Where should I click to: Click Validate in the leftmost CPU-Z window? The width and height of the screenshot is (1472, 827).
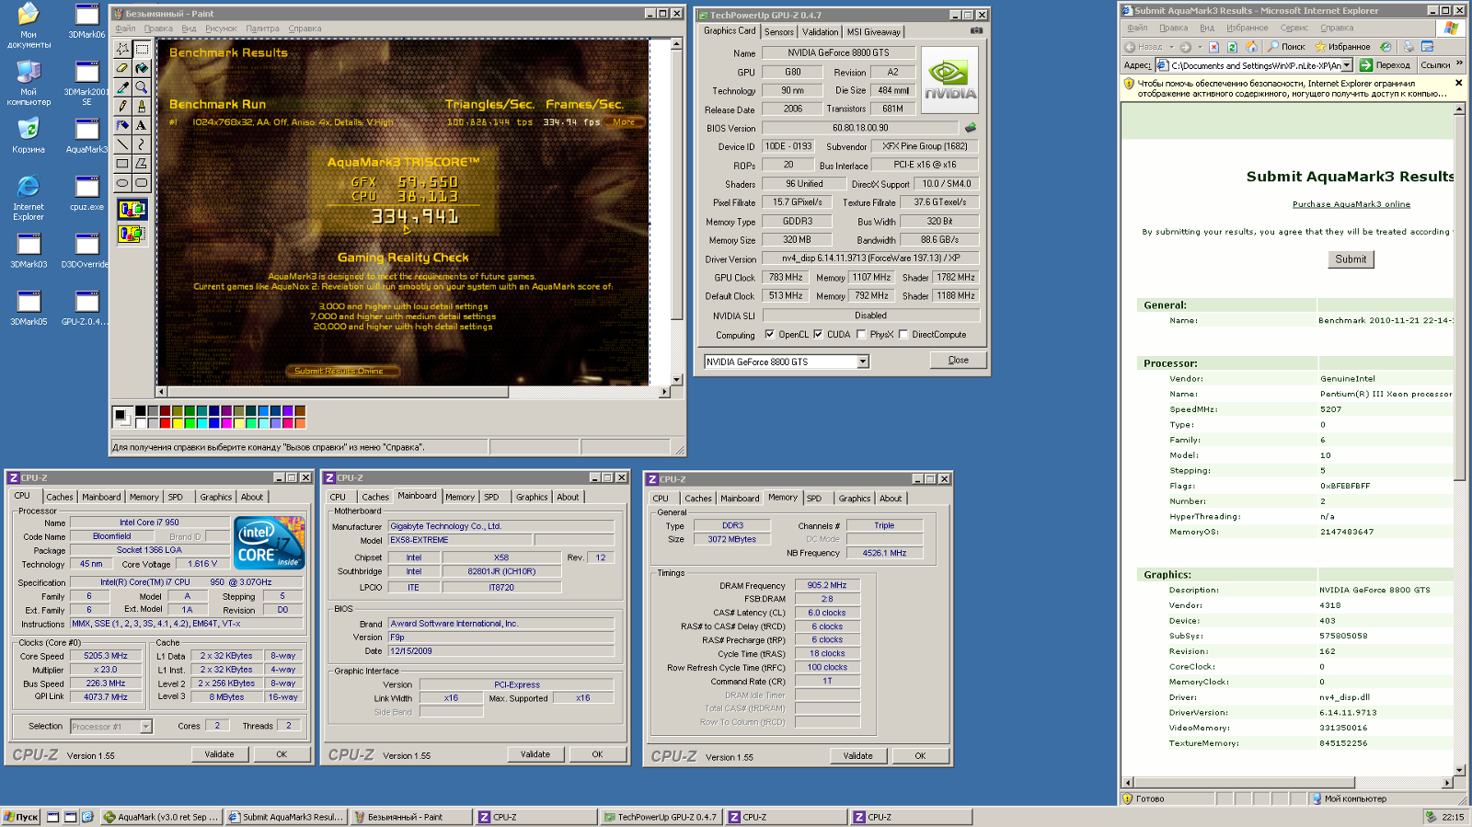[x=219, y=754]
